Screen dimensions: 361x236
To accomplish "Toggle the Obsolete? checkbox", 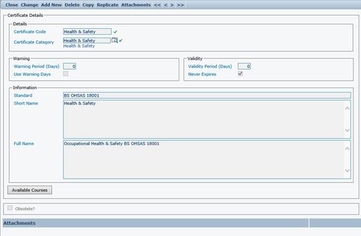I will (10, 208).
